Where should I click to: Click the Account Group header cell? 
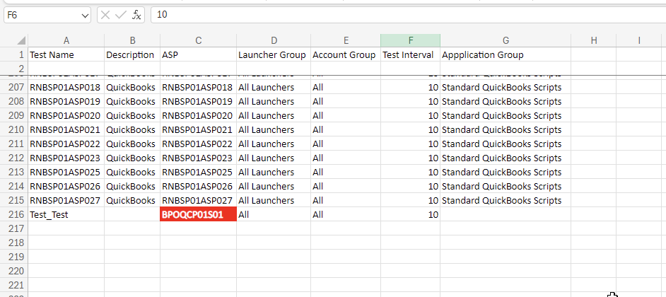coord(346,55)
